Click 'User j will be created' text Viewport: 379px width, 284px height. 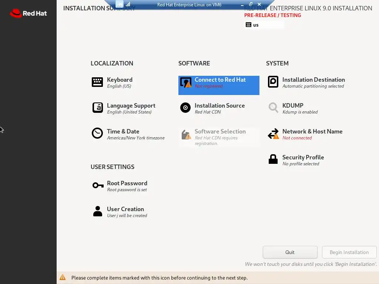(127, 216)
